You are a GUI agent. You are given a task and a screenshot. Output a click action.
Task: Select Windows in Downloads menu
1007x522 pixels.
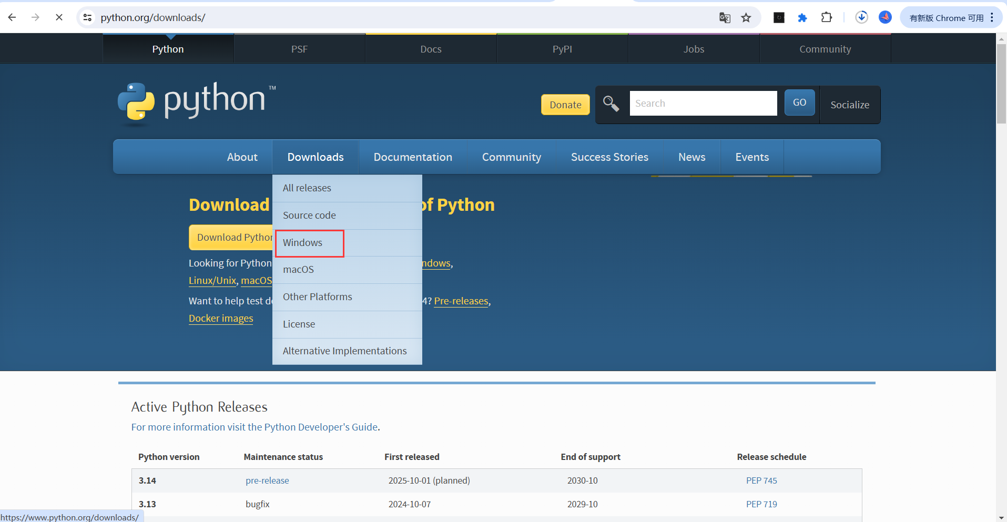[347, 243]
